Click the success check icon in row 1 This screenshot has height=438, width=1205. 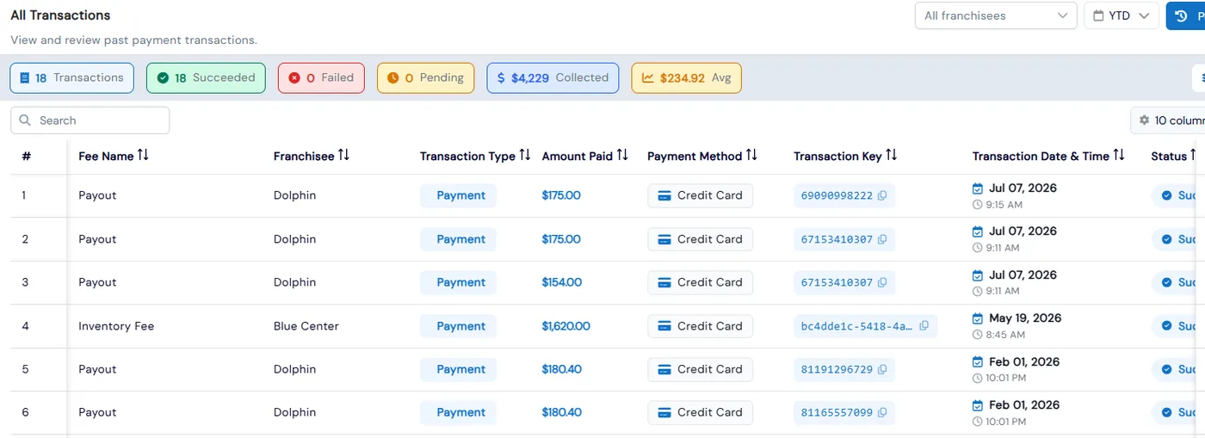coord(1167,196)
